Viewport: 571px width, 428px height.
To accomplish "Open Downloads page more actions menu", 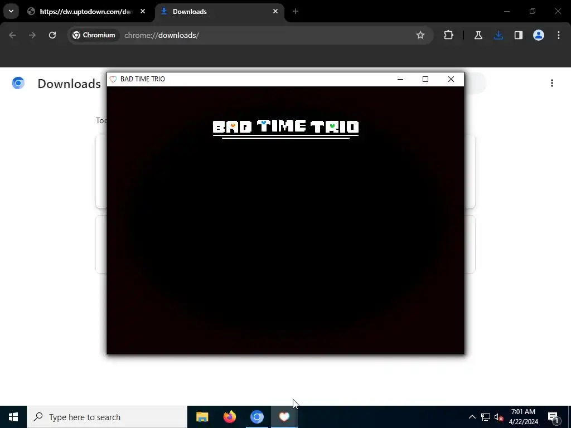I will [x=552, y=84].
